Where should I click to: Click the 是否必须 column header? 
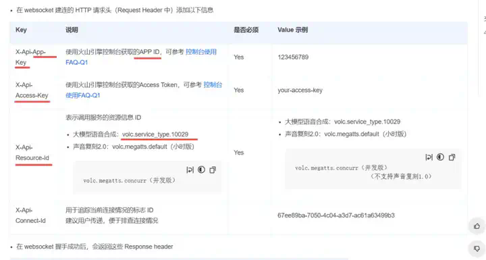click(246, 30)
